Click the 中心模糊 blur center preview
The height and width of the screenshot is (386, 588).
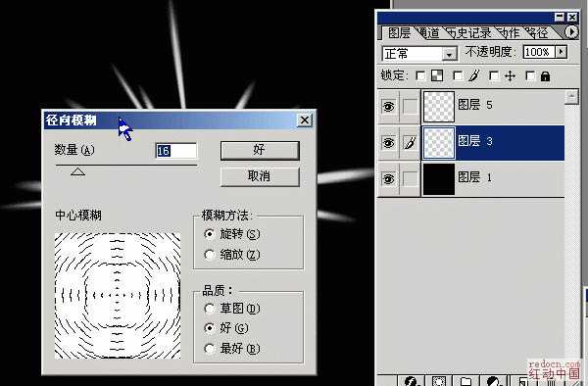pos(118,296)
